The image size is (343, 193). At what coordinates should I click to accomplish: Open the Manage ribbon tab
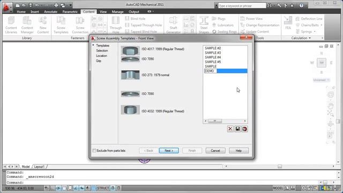click(118, 12)
